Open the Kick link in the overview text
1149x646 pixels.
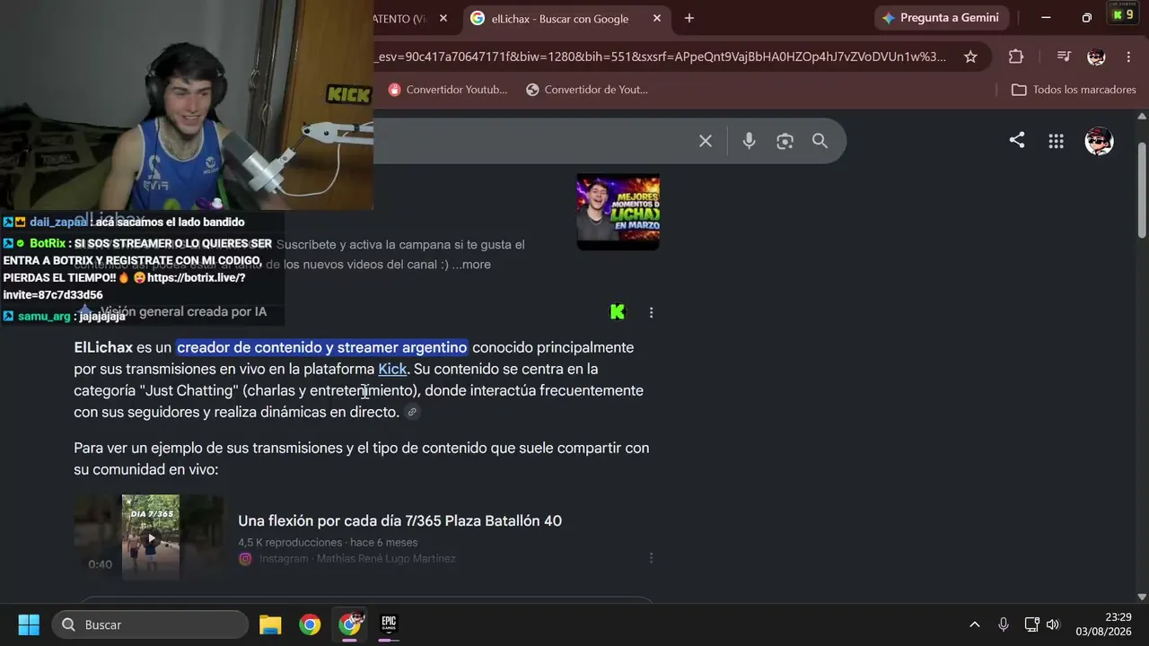coord(392,369)
